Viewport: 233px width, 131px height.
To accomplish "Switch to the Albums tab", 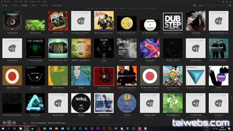I will coord(24,5).
